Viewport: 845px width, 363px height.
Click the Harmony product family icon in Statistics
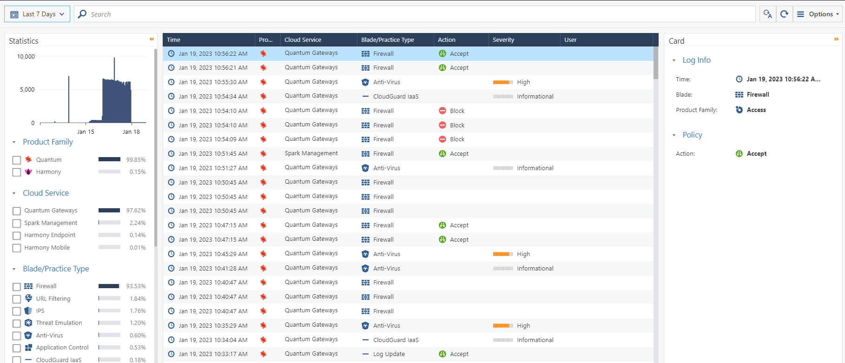click(x=28, y=172)
